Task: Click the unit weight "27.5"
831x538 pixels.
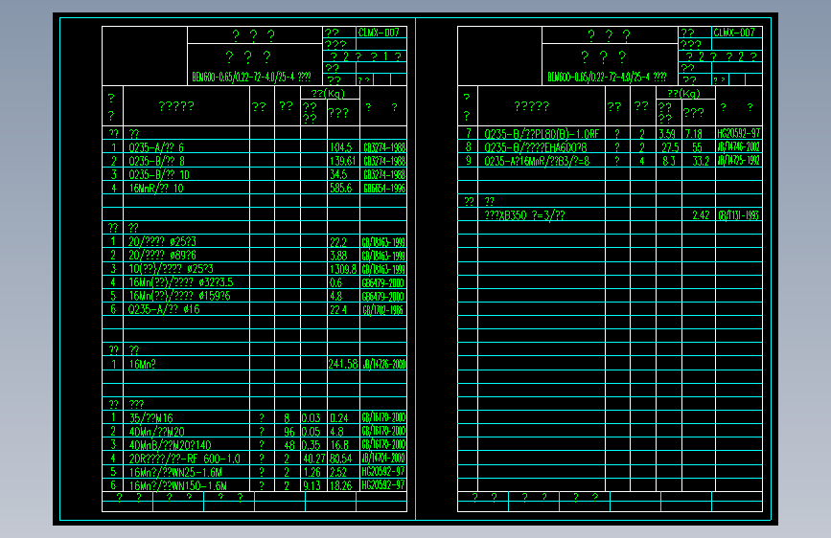Action: point(670,147)
